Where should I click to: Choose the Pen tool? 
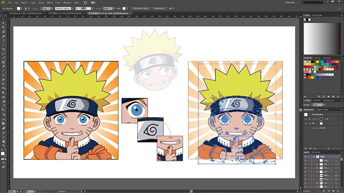tap(3, 36)
